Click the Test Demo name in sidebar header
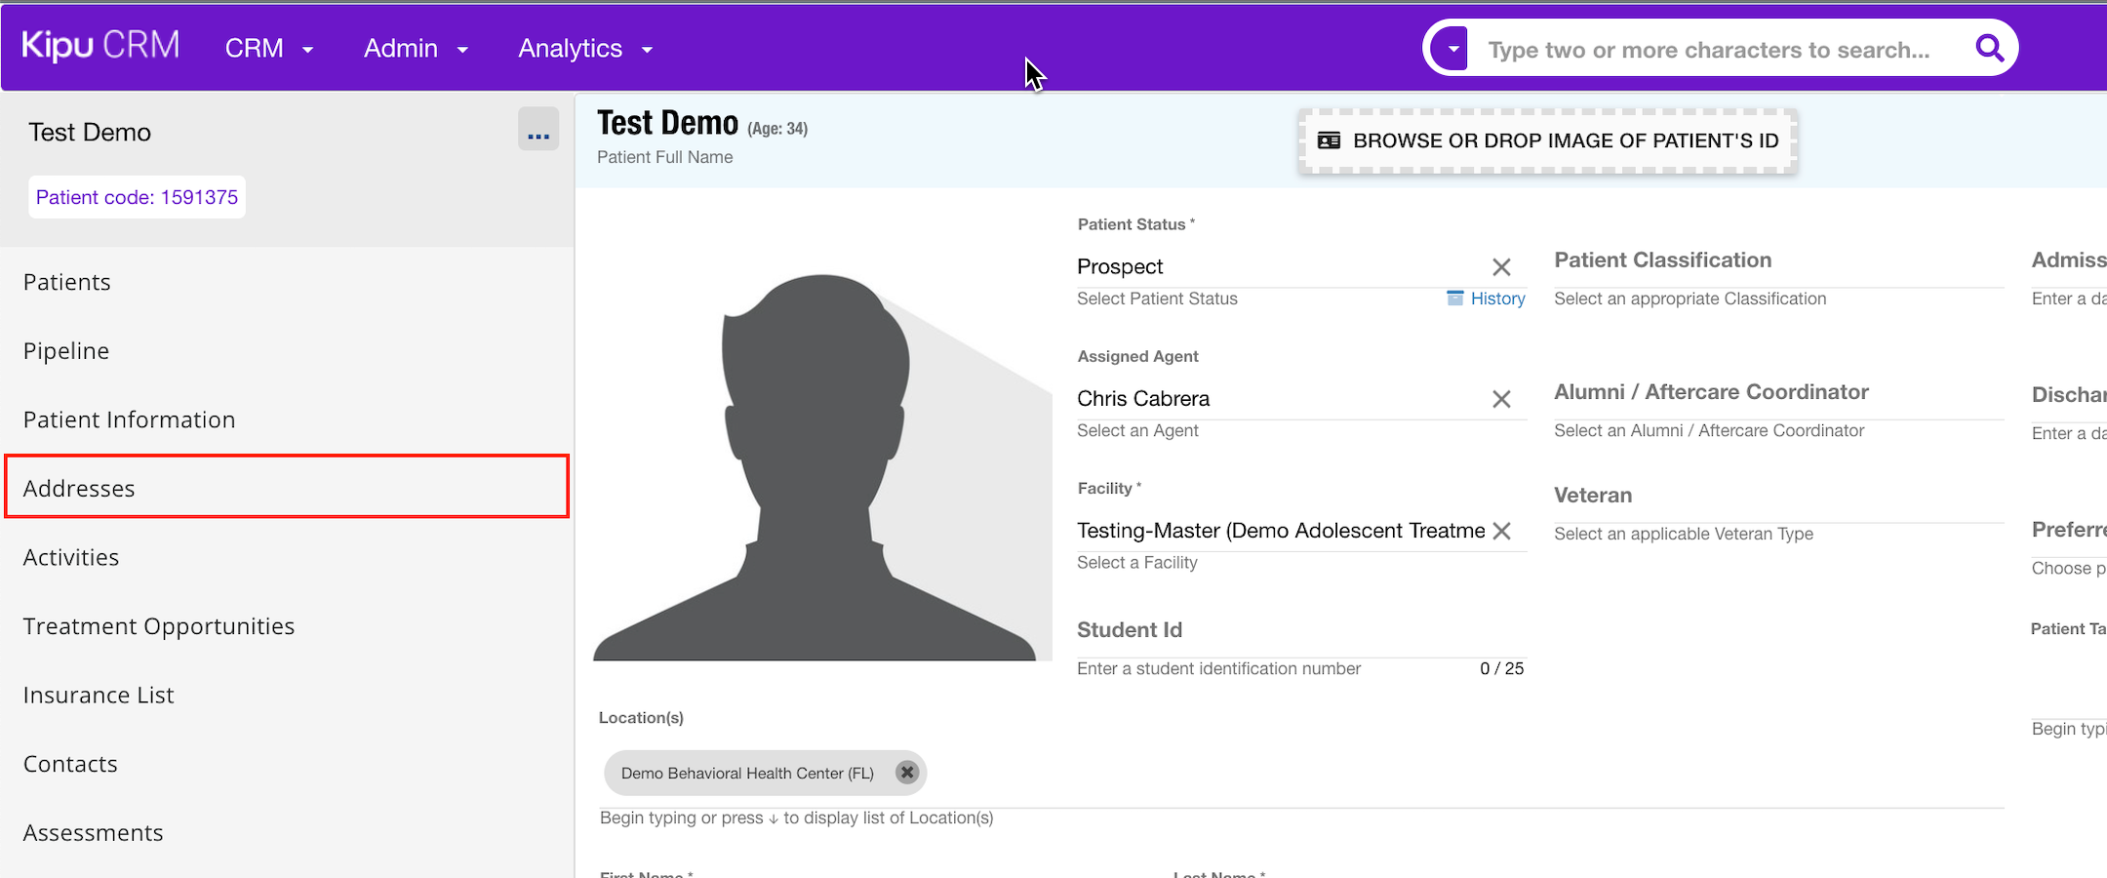The width and height of the screenshot is (2107, 878). (x=90, y=132)
